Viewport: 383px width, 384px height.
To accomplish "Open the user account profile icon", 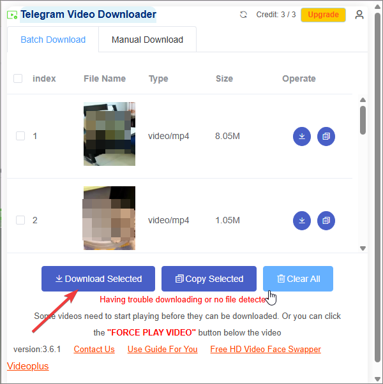I will click(x=359, y=15).
